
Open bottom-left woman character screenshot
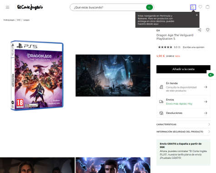pyautogui.click(x=37, y=165)
